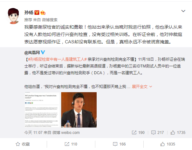Image resolution: width=192 pixels, height=150 pixels.
Task: Repost this post showing 110
Action: click(x=71, y=144)
